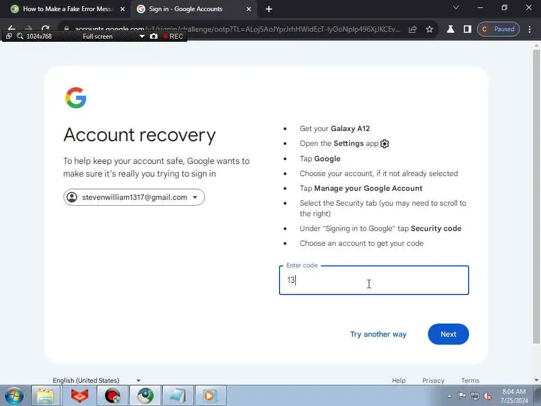Open the Help link in footer

[398, 380]
